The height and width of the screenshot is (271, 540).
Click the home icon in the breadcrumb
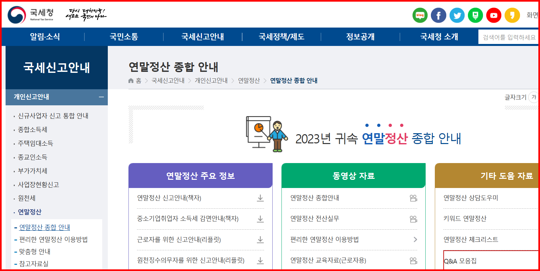tap(131, 81)
